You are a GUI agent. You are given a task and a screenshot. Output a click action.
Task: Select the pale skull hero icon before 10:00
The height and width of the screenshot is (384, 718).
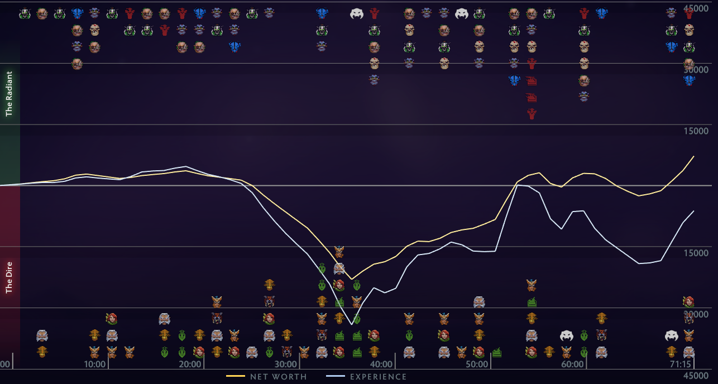(x=94, y=30)
